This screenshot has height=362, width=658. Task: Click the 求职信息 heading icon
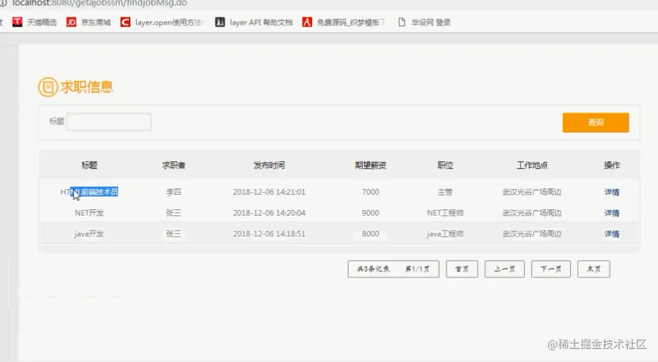pyautogui.click(x=48, y=87)
